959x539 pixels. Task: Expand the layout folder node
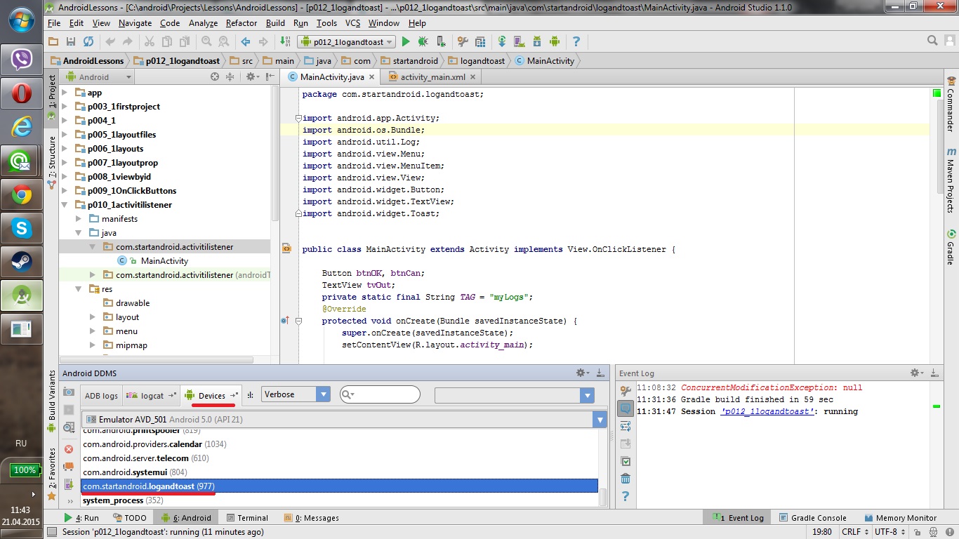tap(93, 317)
